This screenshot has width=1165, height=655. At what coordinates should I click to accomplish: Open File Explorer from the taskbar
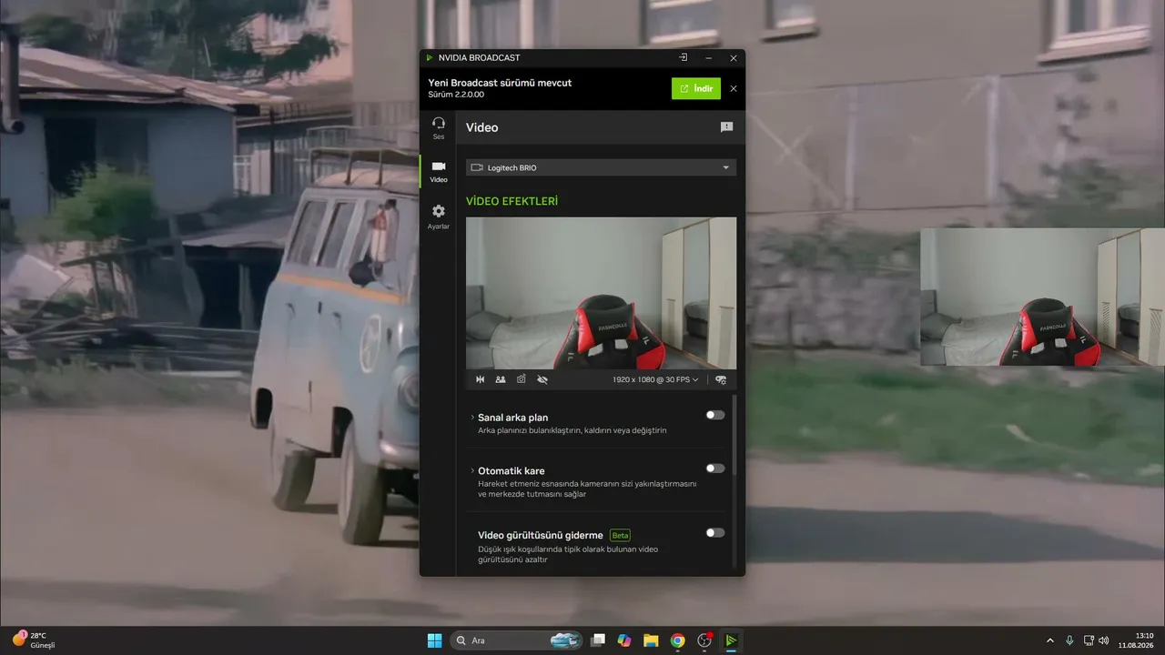651,640
